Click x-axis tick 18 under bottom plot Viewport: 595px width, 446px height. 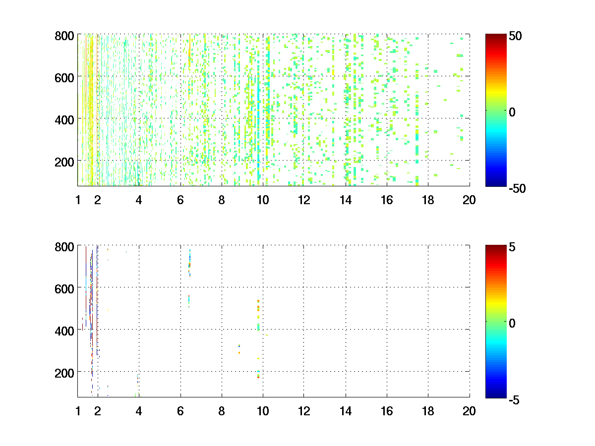pyautogui.click(x=428, y=411)
